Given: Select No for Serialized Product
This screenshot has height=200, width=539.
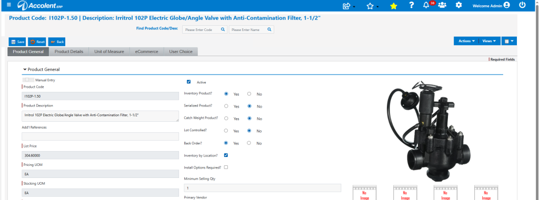Looking at the screenshot, I should 249,107.
